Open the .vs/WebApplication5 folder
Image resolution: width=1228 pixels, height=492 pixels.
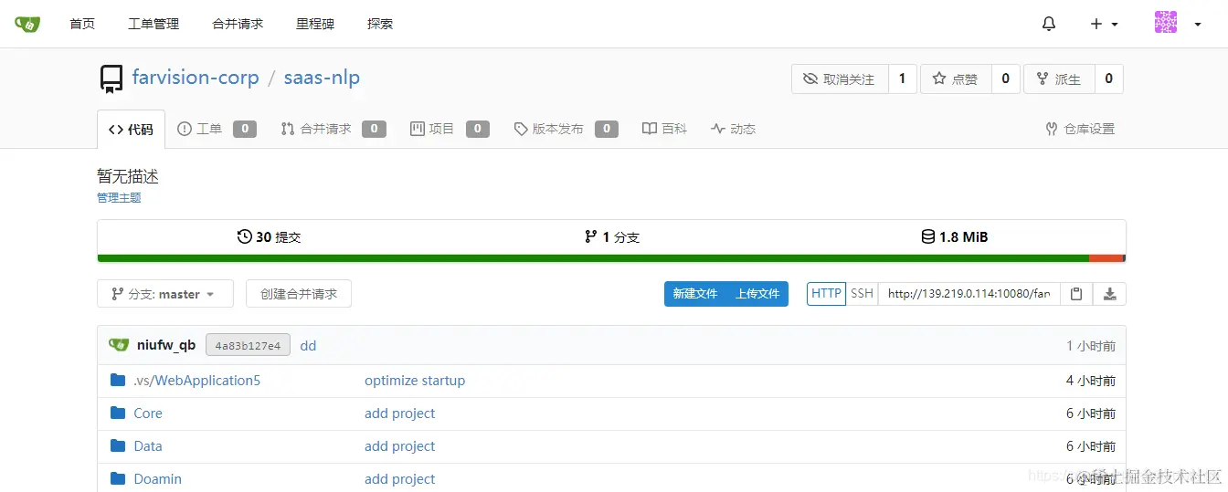click(x=196, y=380)
